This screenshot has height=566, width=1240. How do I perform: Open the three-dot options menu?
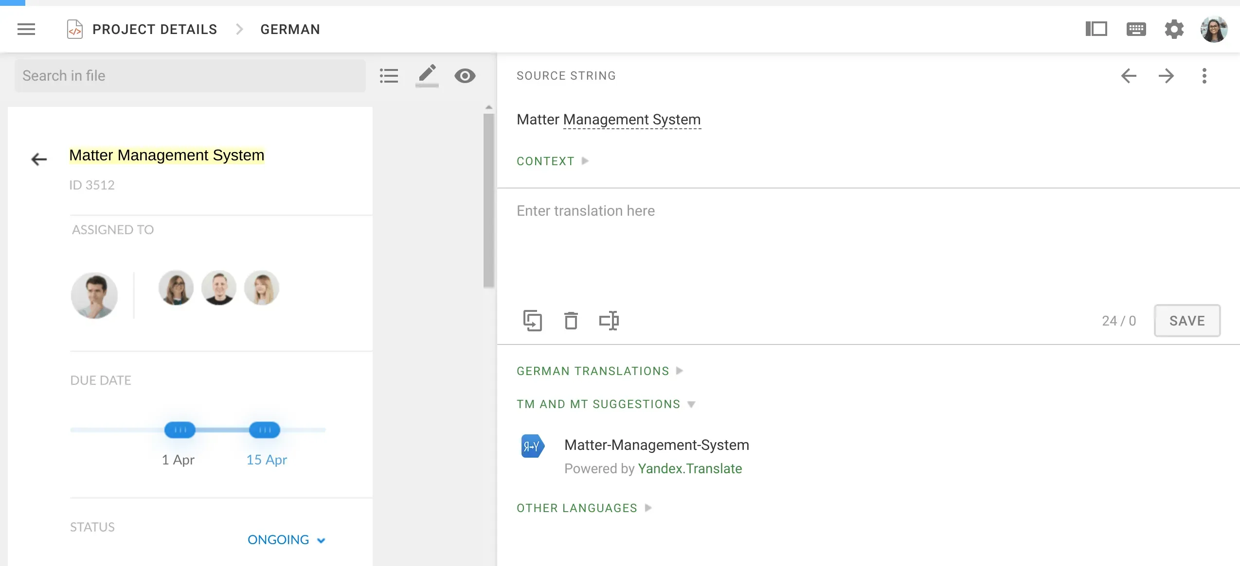(1205, 76)
